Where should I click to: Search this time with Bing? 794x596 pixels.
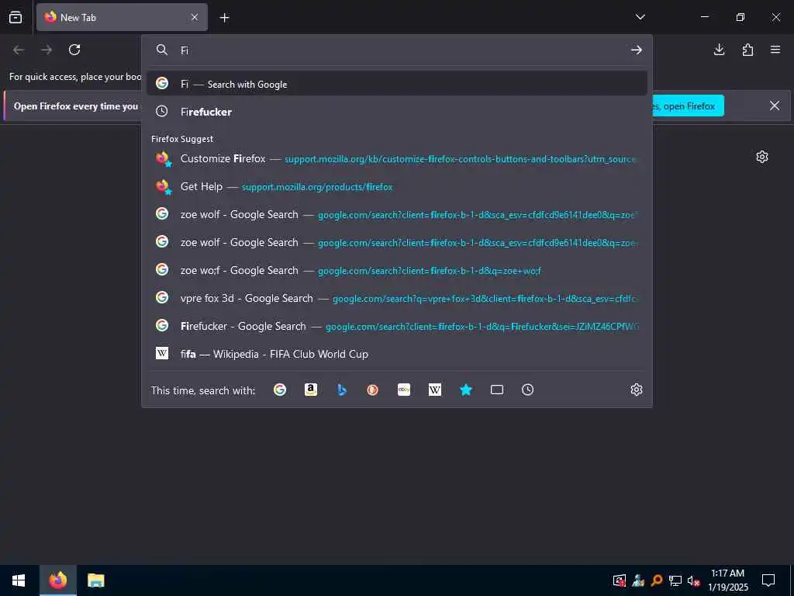pyautogui.click(x=342, y=390)
